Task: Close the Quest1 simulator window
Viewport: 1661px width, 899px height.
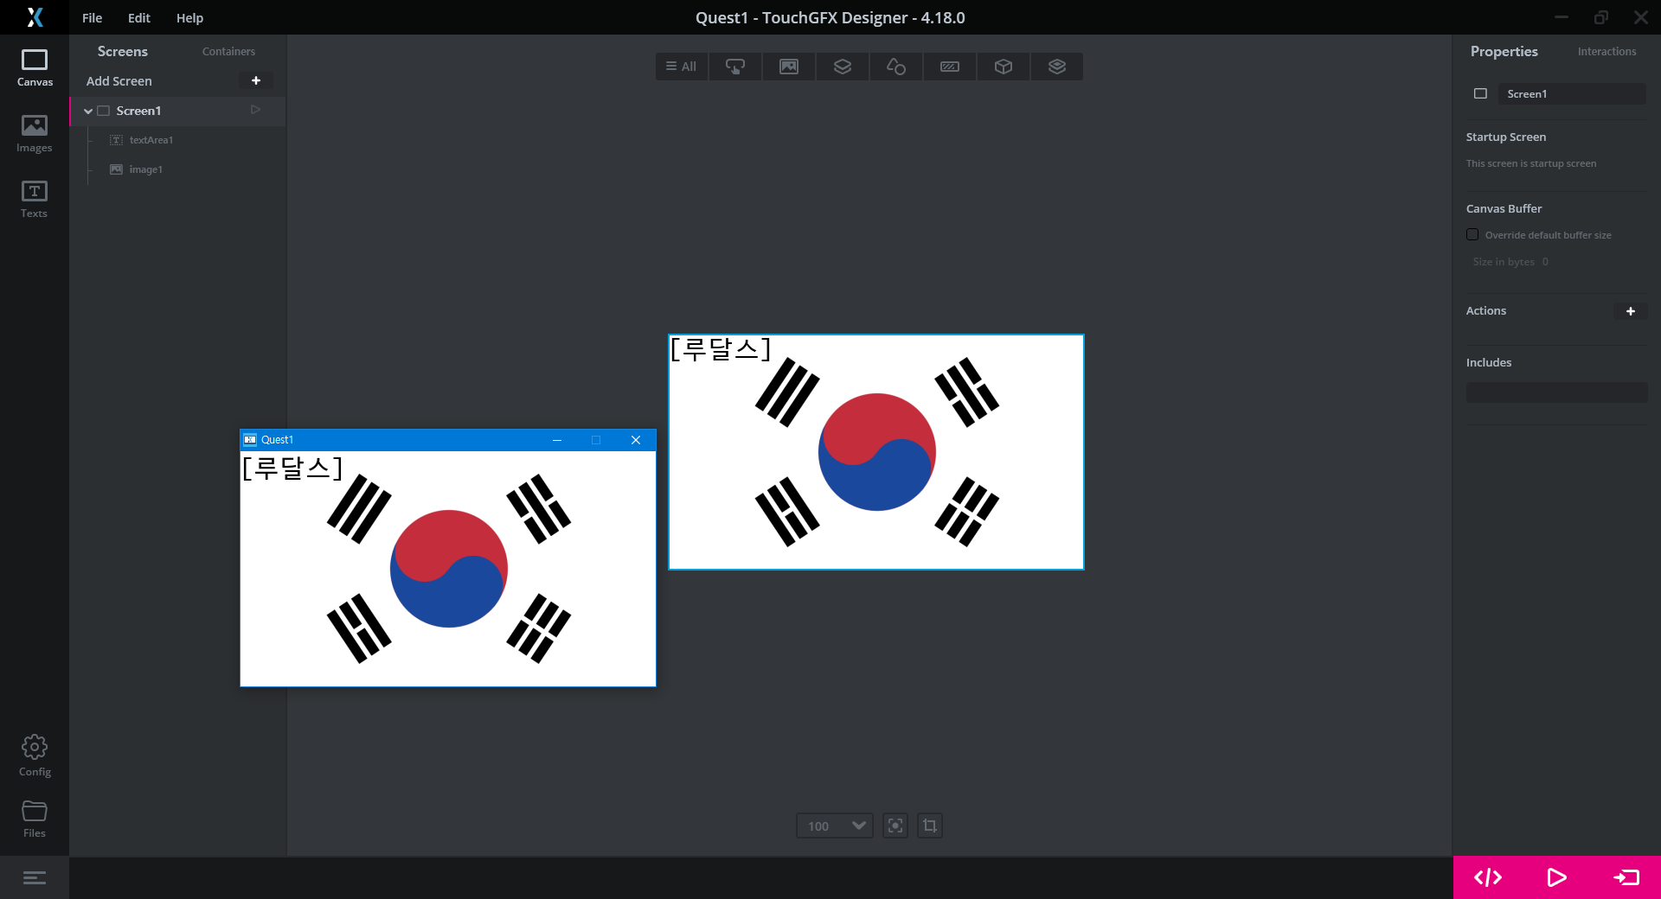Action: pyautogui.click(x=636, y=440)
